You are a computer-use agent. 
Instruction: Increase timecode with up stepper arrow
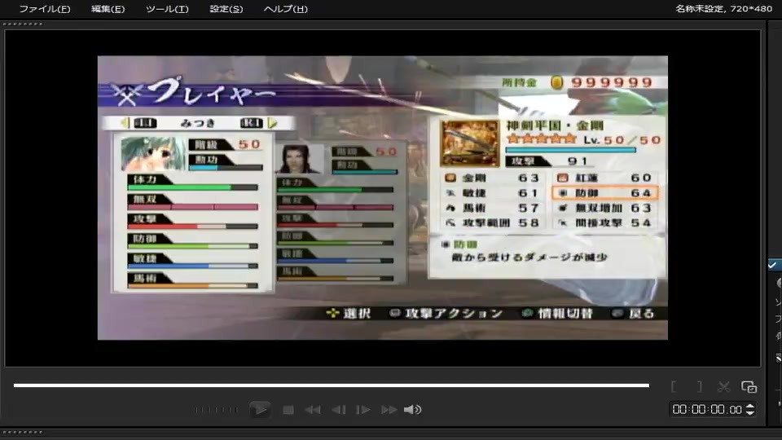point(750,407)
